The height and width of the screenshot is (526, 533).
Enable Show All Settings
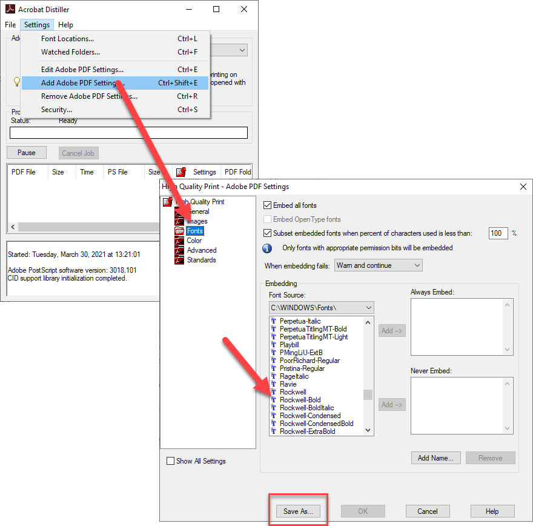[x=170, y=461]
